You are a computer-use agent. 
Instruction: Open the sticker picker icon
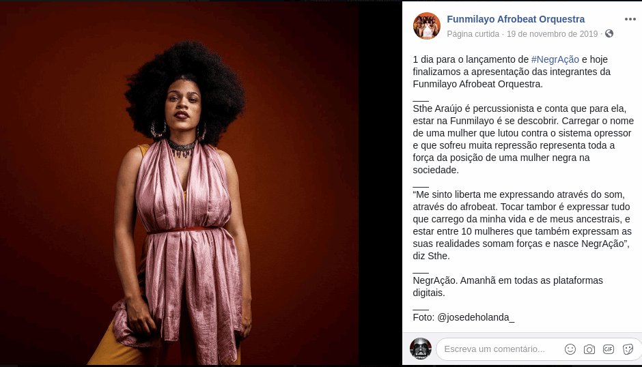click(628, 349)
